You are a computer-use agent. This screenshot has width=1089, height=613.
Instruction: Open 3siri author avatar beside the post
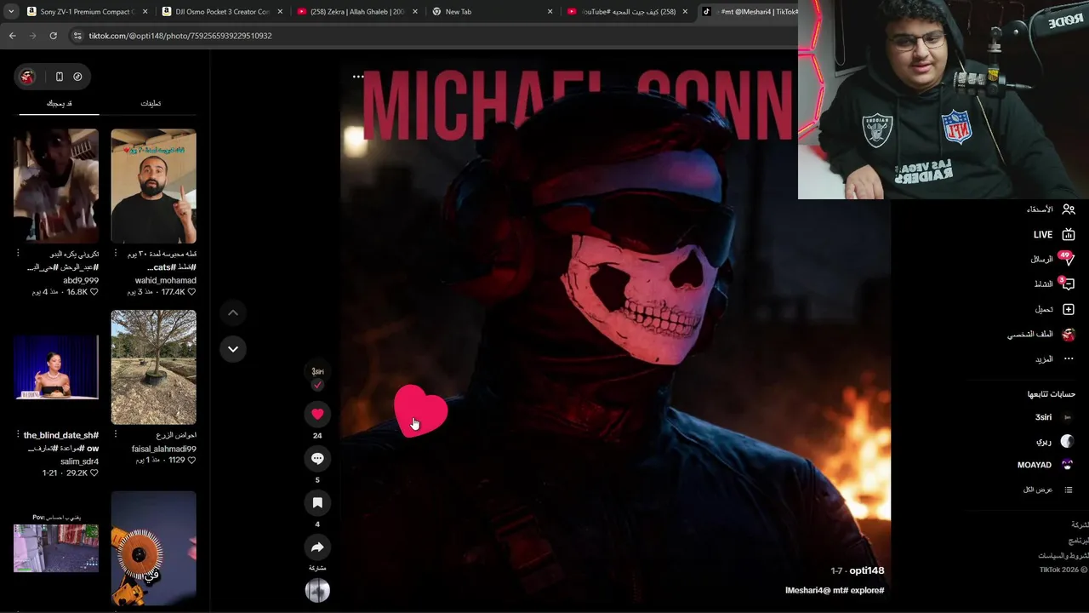tap(317, 372)
